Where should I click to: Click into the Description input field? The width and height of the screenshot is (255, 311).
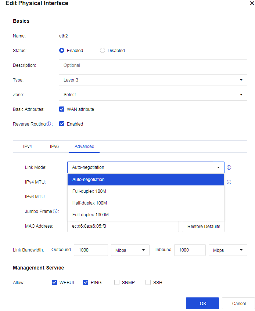[152, 65]
